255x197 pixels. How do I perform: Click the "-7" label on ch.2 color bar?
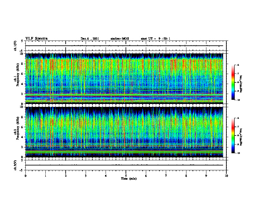coord(238,127)
